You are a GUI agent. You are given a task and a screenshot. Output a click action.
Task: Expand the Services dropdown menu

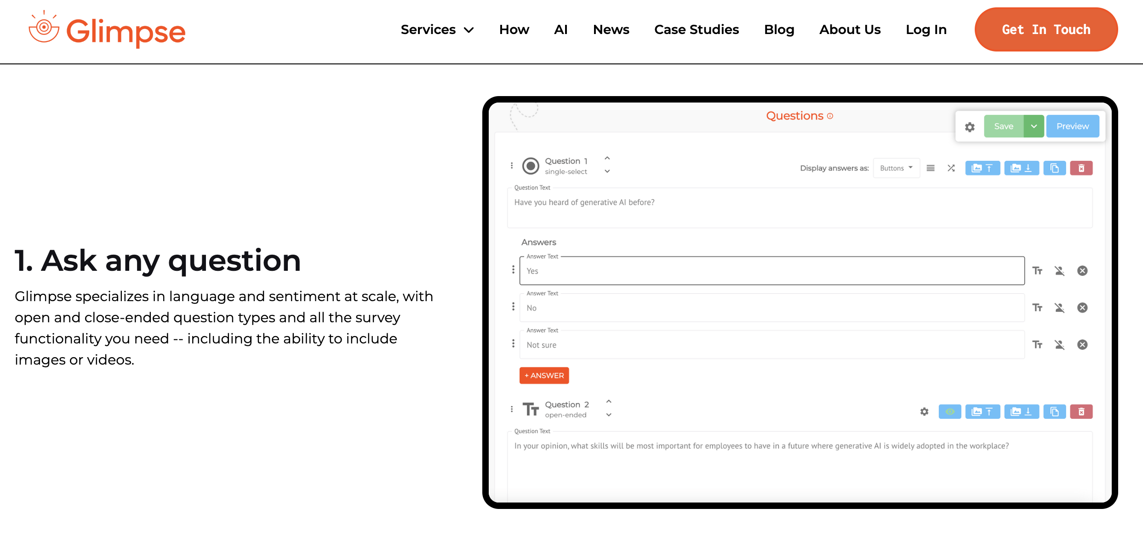pyautogui.click(x=437, y=30)
